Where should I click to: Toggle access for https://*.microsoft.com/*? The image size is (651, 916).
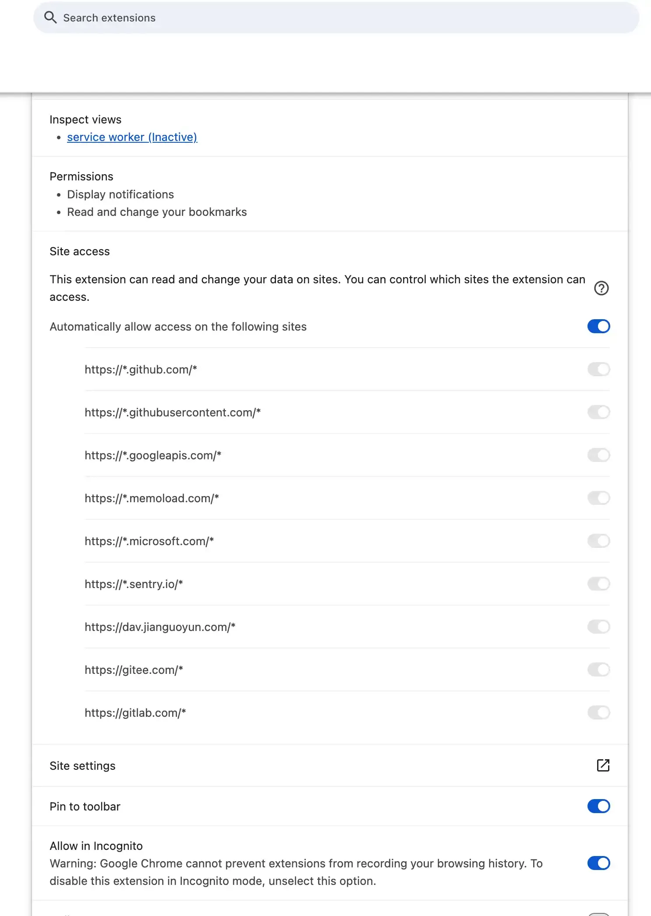pos(598,541)
